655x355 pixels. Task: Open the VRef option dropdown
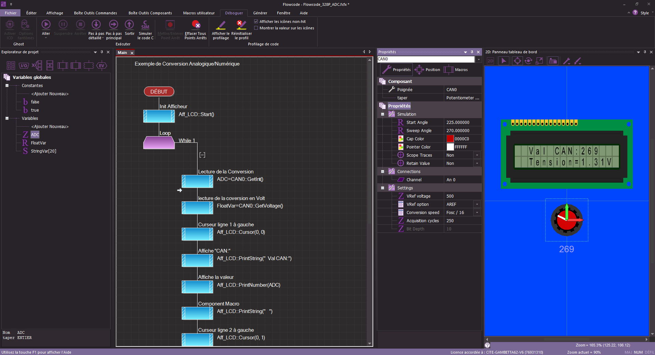coord(477,204)
